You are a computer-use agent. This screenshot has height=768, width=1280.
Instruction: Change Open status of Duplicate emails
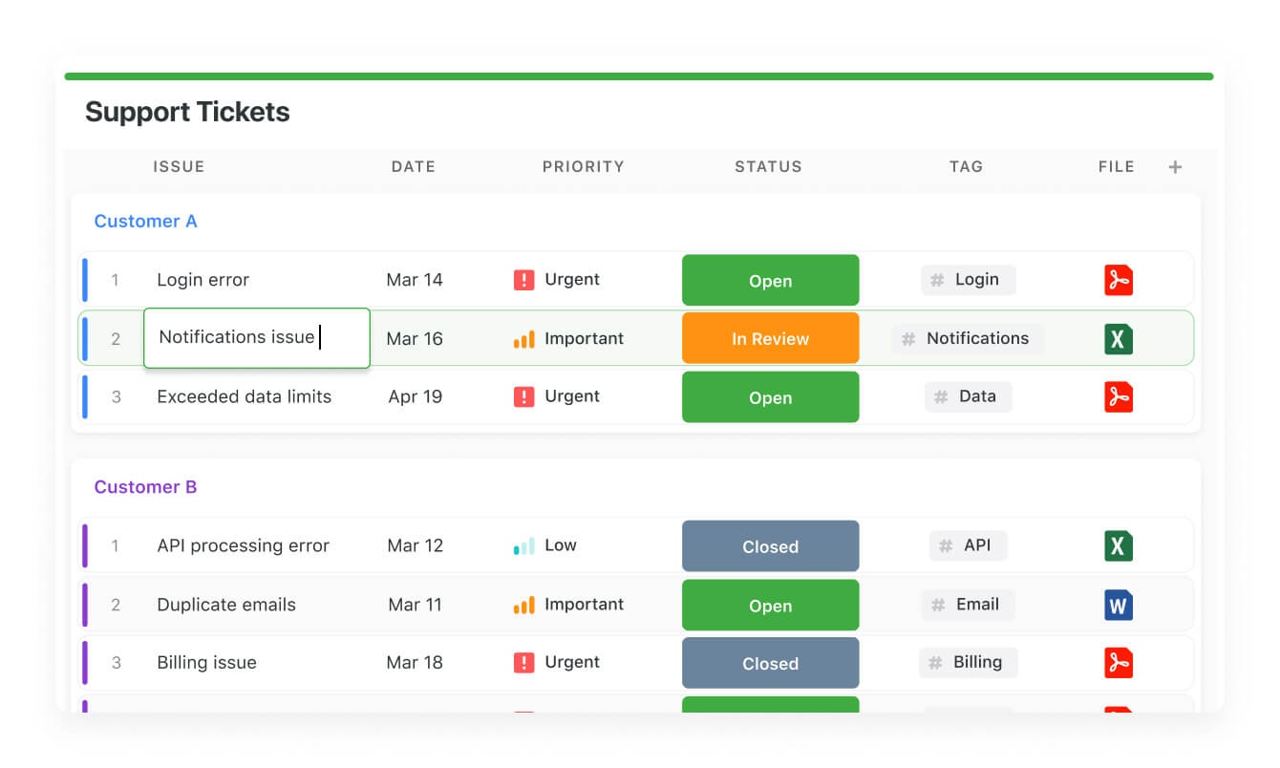tap(770, 606)
